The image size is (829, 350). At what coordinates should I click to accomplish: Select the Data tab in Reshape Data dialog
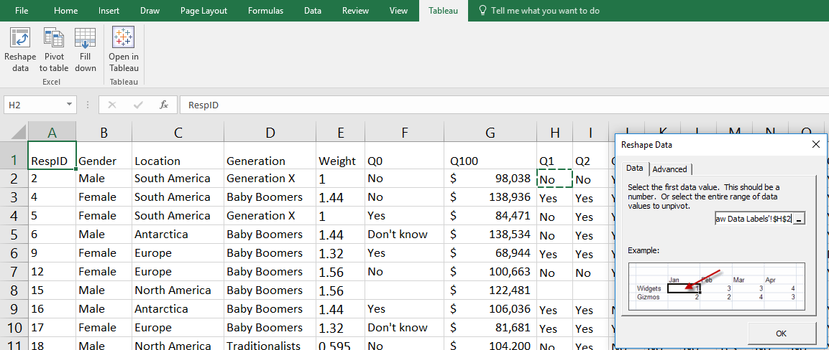click(x=634, y=168)
